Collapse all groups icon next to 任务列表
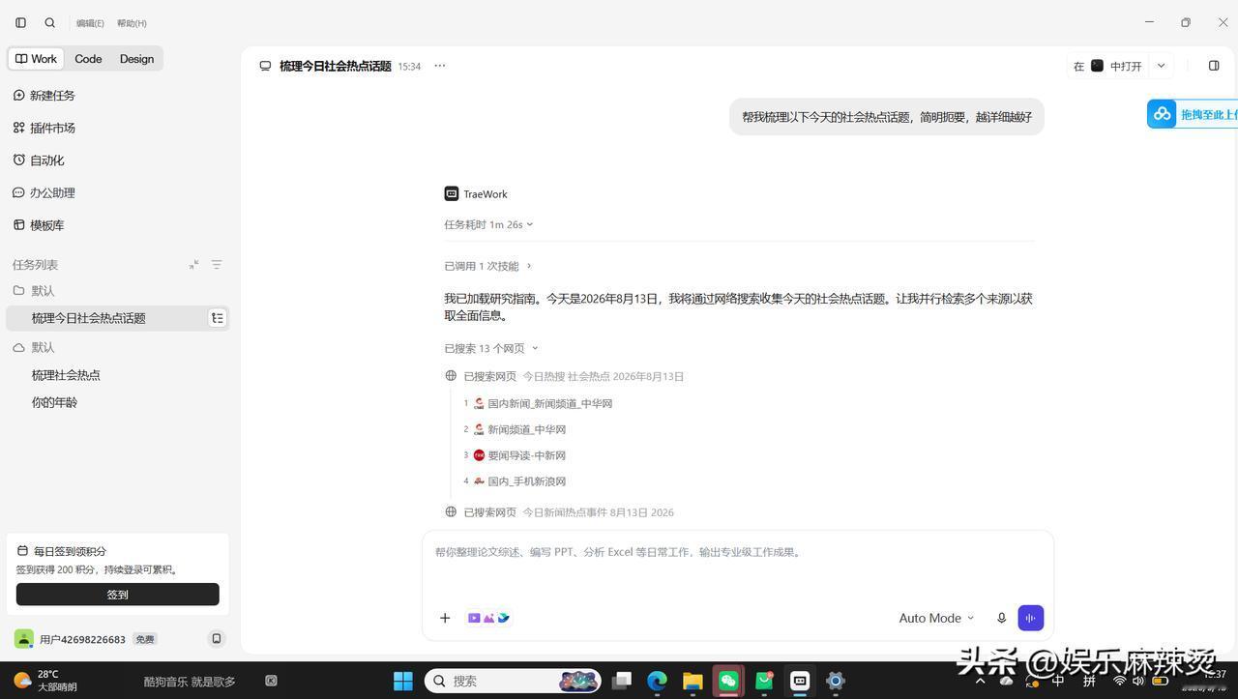 tap(194, 264)
